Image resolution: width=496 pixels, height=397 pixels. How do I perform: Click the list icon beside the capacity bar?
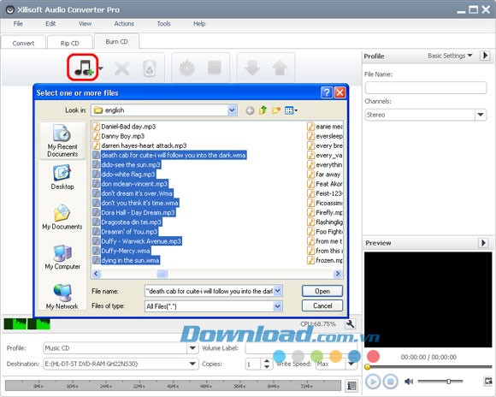pyautogui.click(x=351, y=385)
